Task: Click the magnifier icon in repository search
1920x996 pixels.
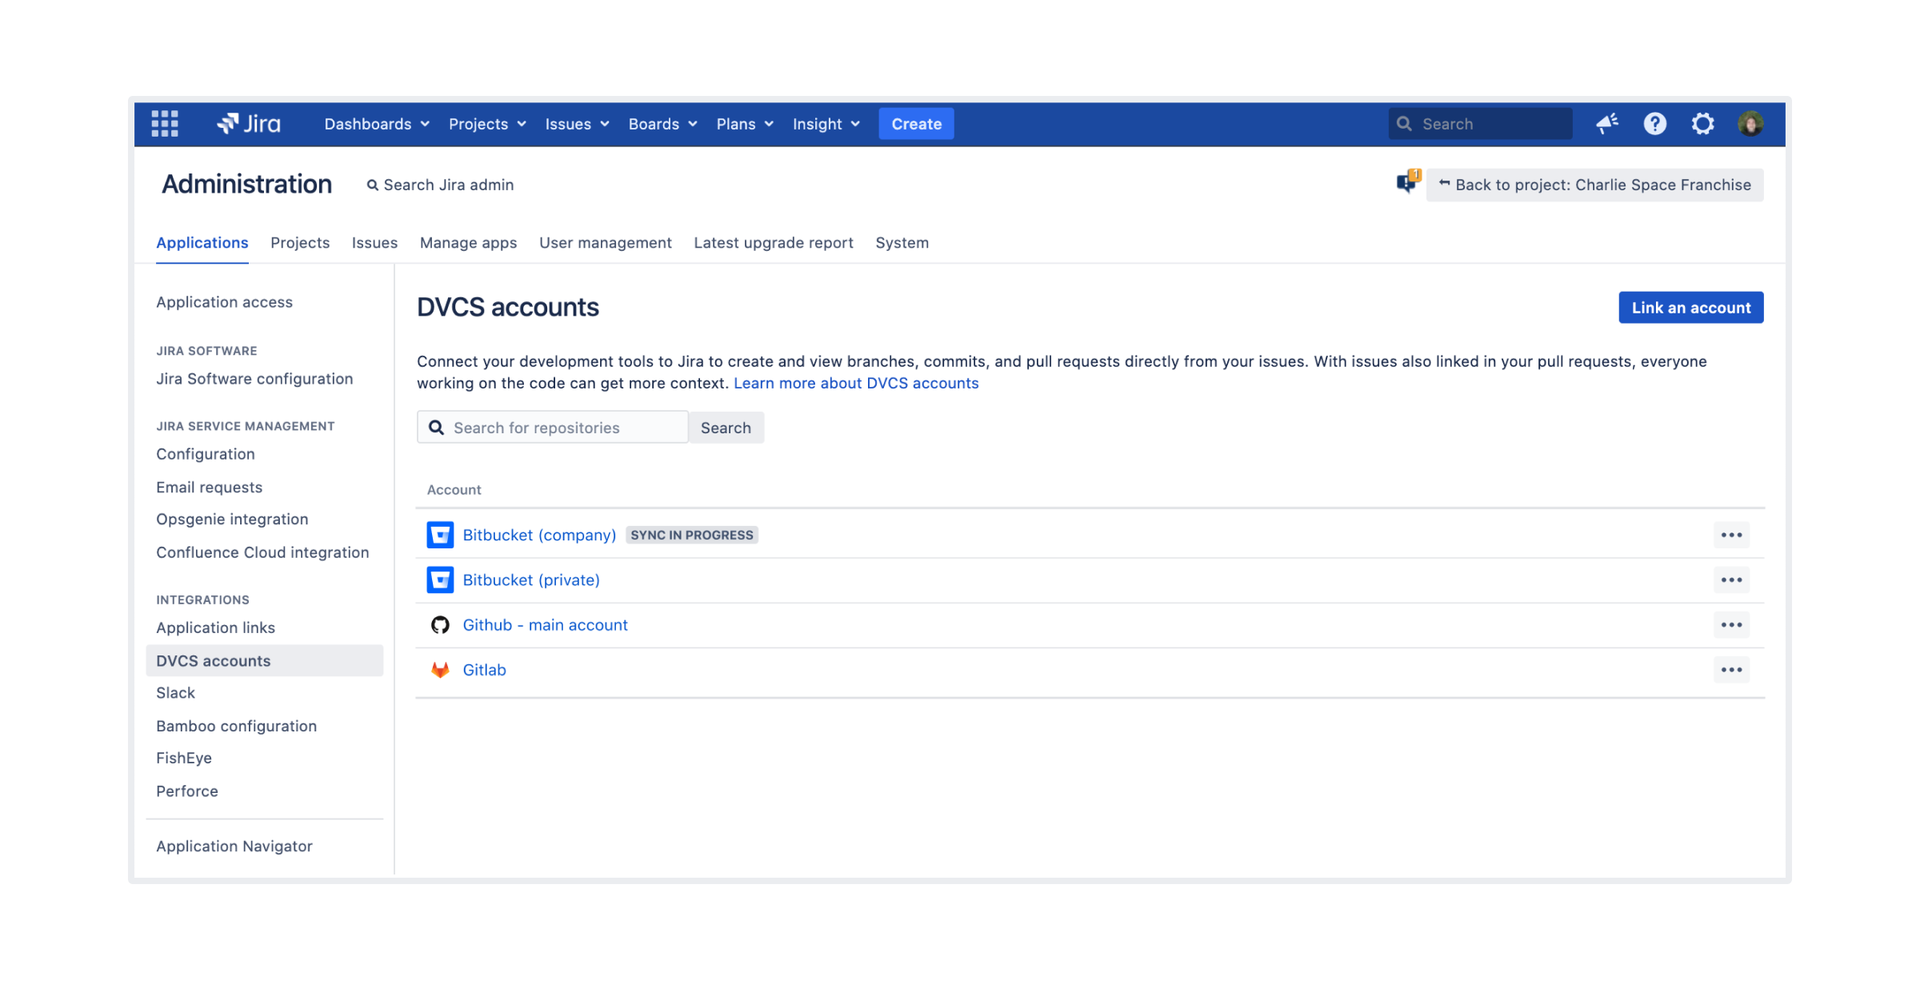Action: (436, 428)
